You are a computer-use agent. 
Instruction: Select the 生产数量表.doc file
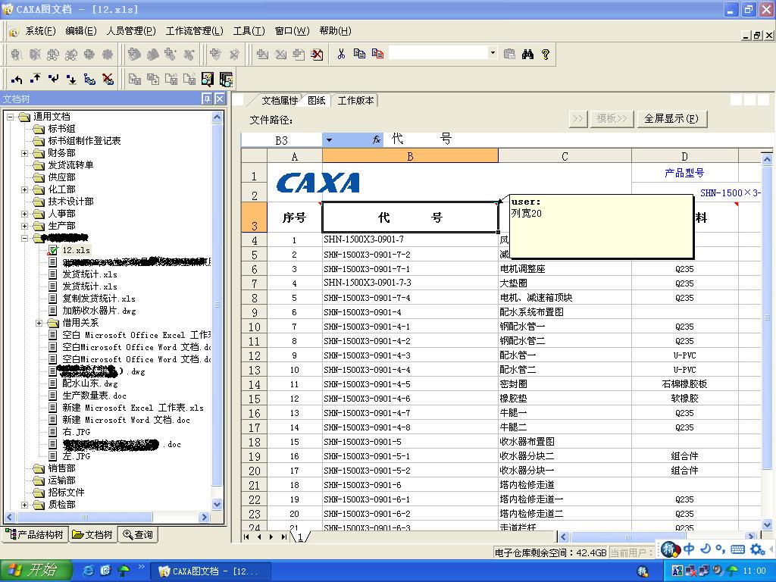pyautogui.click(x=94, y=396)
